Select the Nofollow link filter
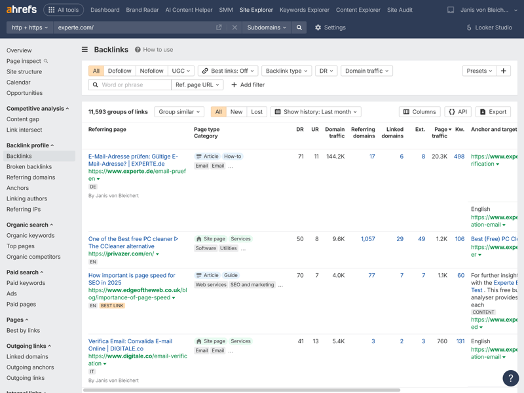This screenshot has width=524, height=393. point(151,71)
